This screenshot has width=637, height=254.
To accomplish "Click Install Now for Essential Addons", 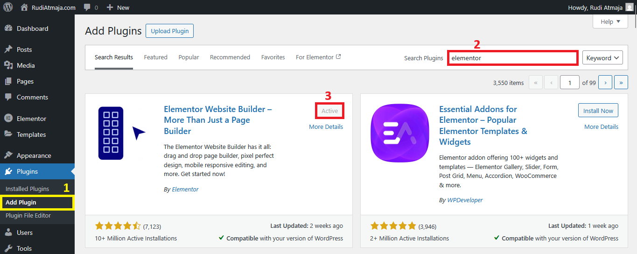I will (598, 111).
